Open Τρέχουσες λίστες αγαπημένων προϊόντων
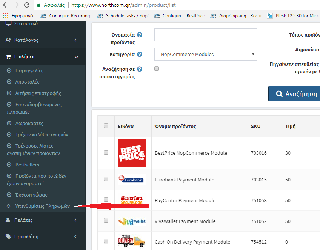 click(x=34, y=149)
